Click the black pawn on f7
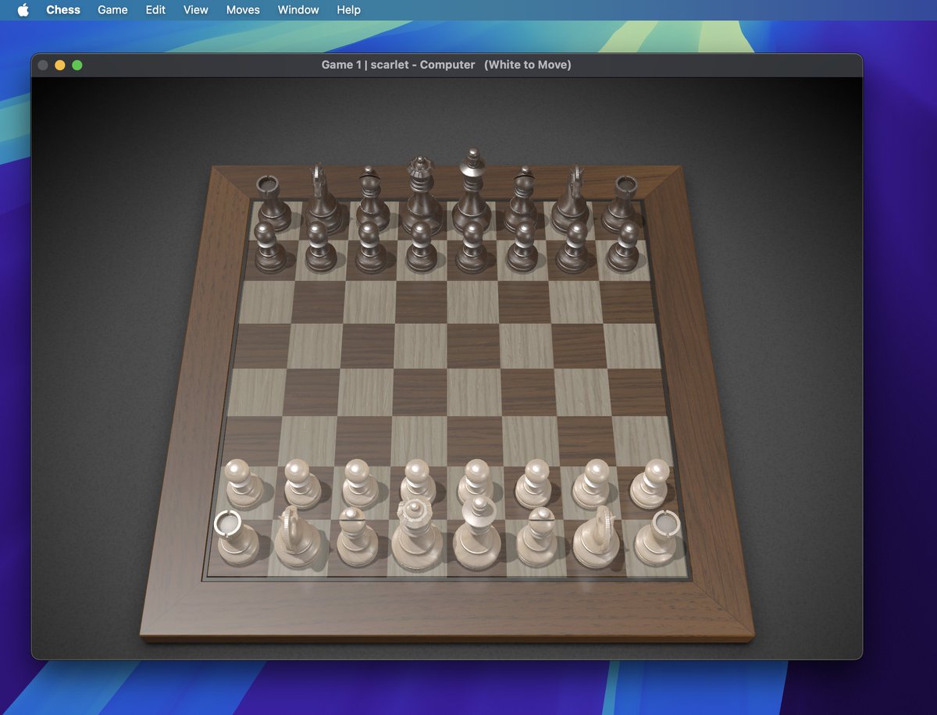Image resolution: width=937 pixels, height=715 pixels. tap(522, 248)
